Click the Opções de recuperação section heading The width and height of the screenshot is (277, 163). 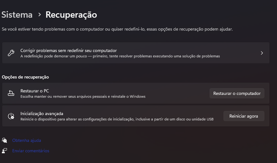25,77
